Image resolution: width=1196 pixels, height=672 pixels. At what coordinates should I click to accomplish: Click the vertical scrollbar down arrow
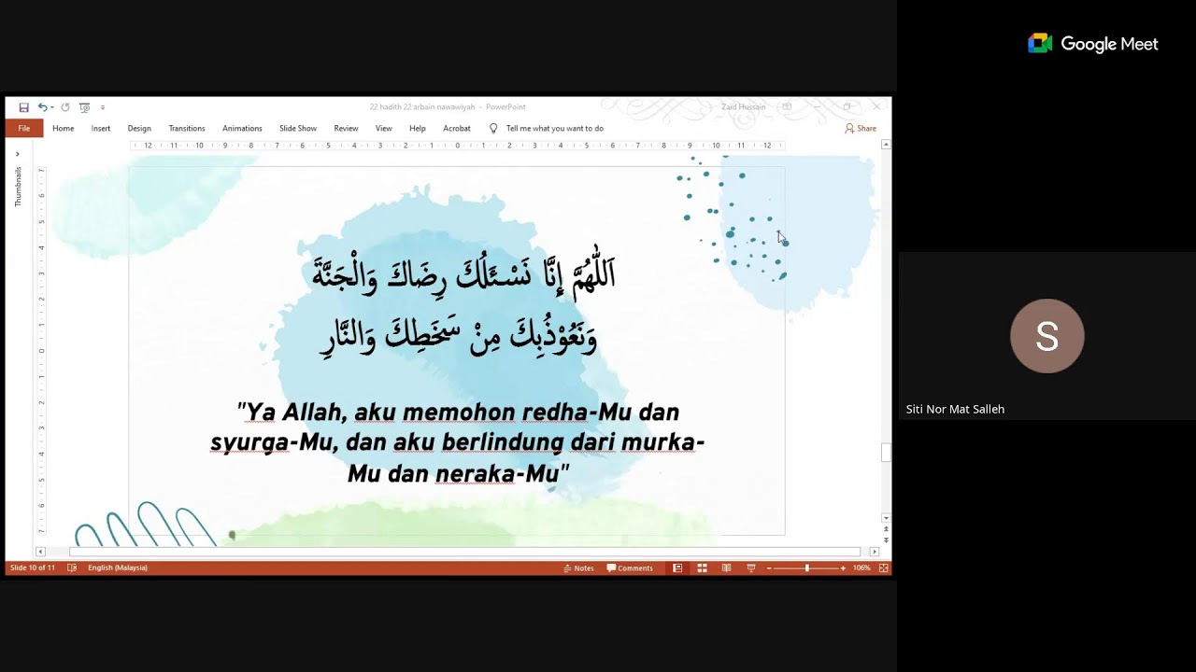tap(886, 518)
